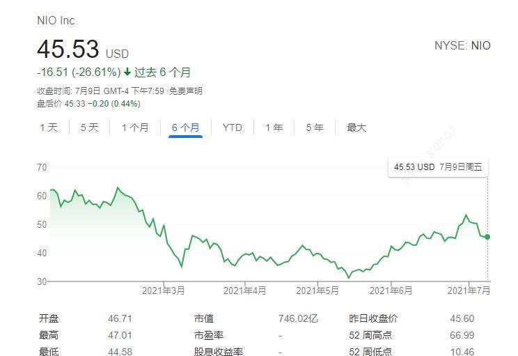
Task: Open the 免责声明 disclaimer link
Action: tap(186, 91)
